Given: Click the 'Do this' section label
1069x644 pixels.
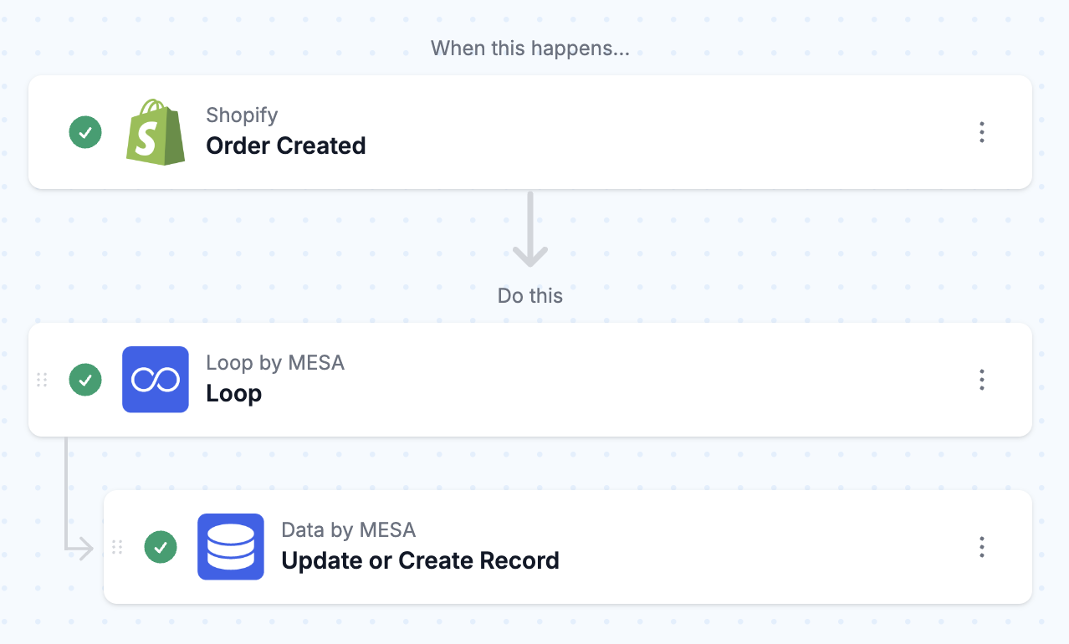Looking at the screenshot, I should pyautogui.click(x=530, y=295).
